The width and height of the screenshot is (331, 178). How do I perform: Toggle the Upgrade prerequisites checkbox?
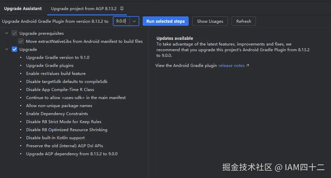tap(14, 33)
